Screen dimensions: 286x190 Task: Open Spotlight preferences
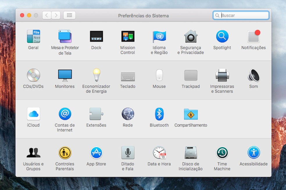click(222, 37)
